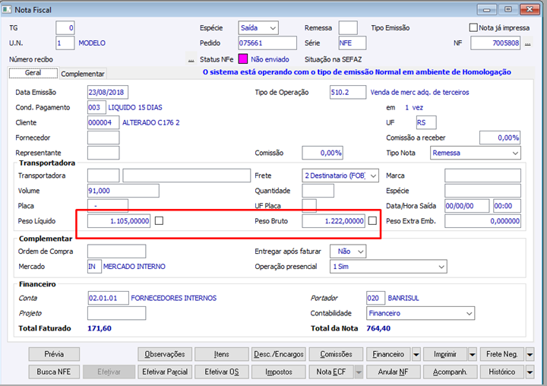Screen dimensions: 547x386
Task: Click the Peso Extra Emb. field
Action: click(482, 221)
